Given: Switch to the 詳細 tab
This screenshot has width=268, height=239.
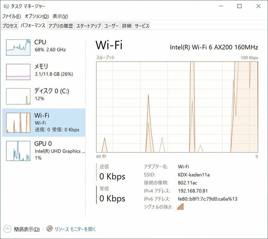Looking at the screenshot, I should pos(127,26).
